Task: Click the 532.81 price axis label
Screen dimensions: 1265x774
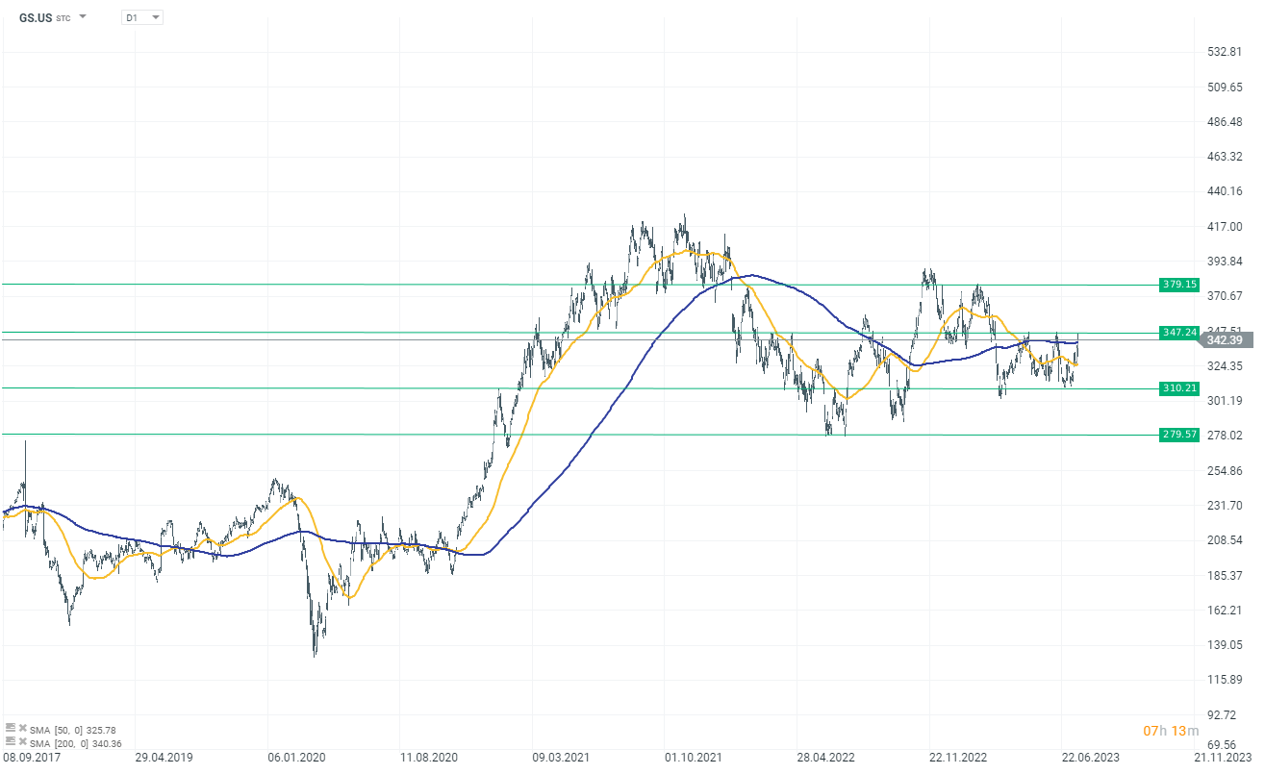Action: click(1227, 52)
